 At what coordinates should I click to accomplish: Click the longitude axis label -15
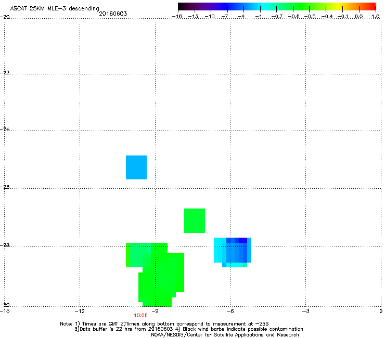5,311
